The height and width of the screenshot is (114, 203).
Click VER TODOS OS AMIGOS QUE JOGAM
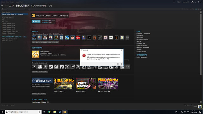(45, 42)
